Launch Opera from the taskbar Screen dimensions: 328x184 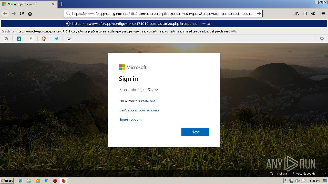(55, 181)
